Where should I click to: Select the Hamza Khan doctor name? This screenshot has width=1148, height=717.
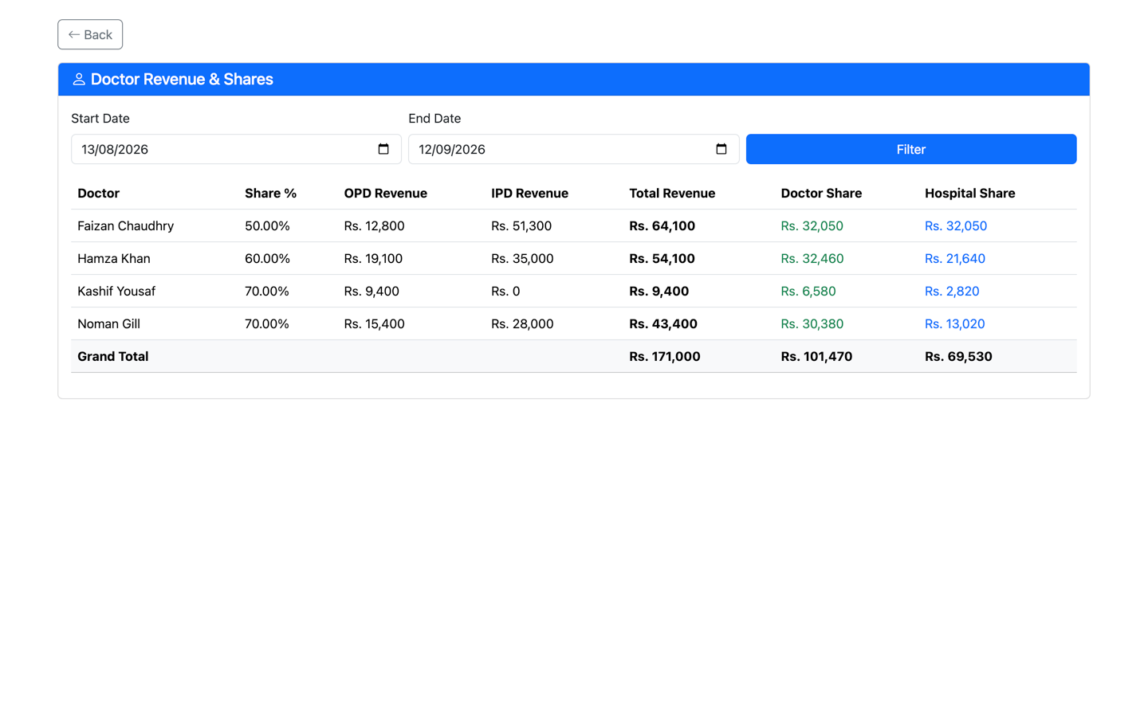tap(114, 258)
